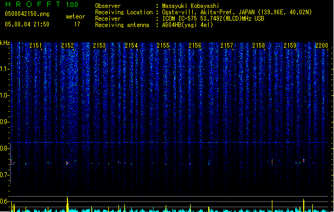Click the HROFFT 1.00 title text
This screenshot has height=212, width=334.
point(42,4)
